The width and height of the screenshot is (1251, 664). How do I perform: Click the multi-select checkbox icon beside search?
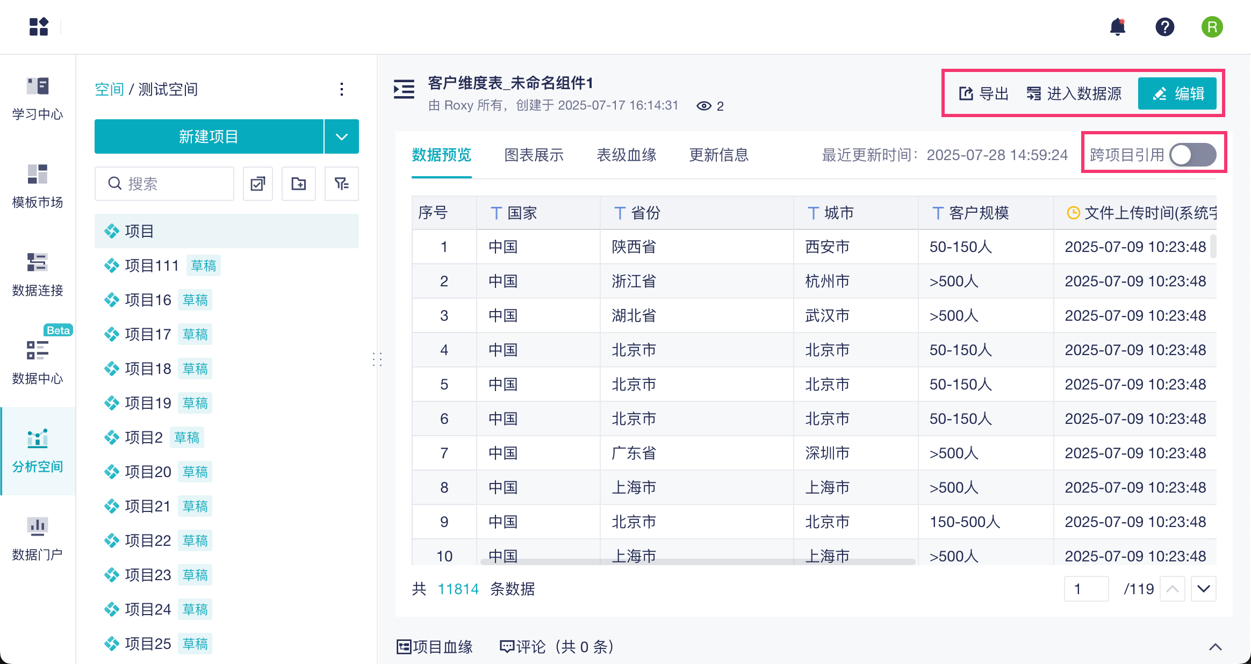coord(258,184)
